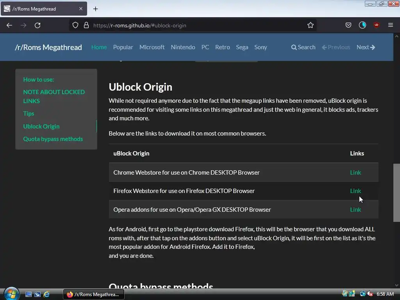Viewport: 400px width, 300px height.
Task: Close the /r/Roms Megathread tab
Action: coord(81,9)
